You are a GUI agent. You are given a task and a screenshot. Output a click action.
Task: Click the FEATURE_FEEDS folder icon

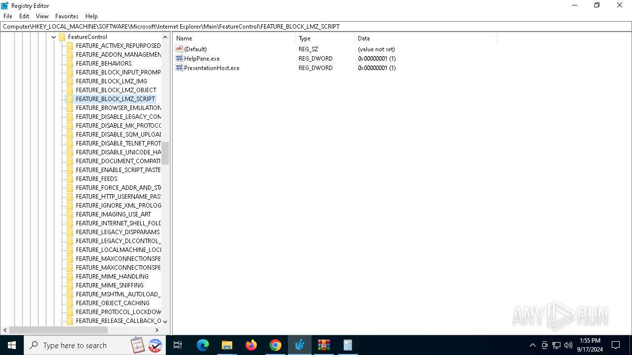click(70, 179)
